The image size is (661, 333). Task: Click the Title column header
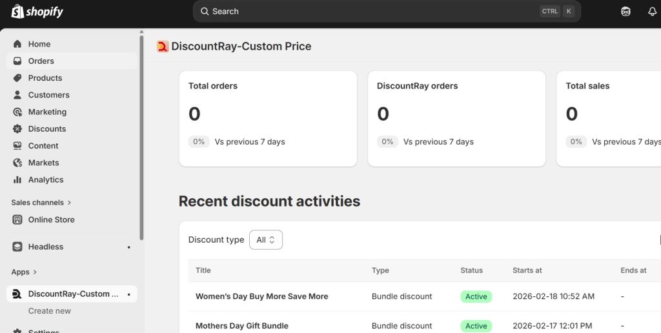click(203, 270)
